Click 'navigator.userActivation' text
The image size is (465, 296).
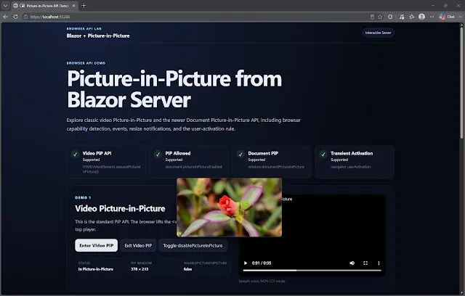tap(350, 167)
